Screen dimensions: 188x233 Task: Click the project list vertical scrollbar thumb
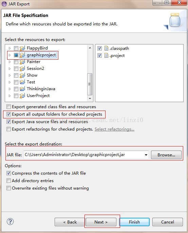pos(90,84)
